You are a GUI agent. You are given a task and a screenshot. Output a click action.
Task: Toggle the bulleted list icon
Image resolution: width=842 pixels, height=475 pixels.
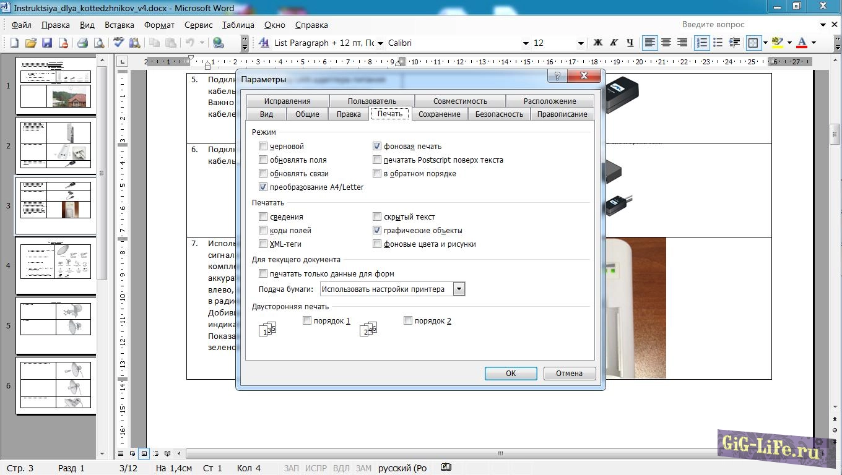pyautogui.click(x=718, y=43)
